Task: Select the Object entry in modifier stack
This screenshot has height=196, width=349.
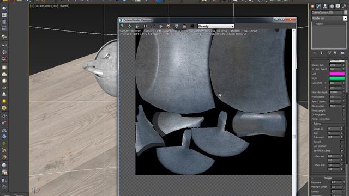Action: tap(320, 24)
